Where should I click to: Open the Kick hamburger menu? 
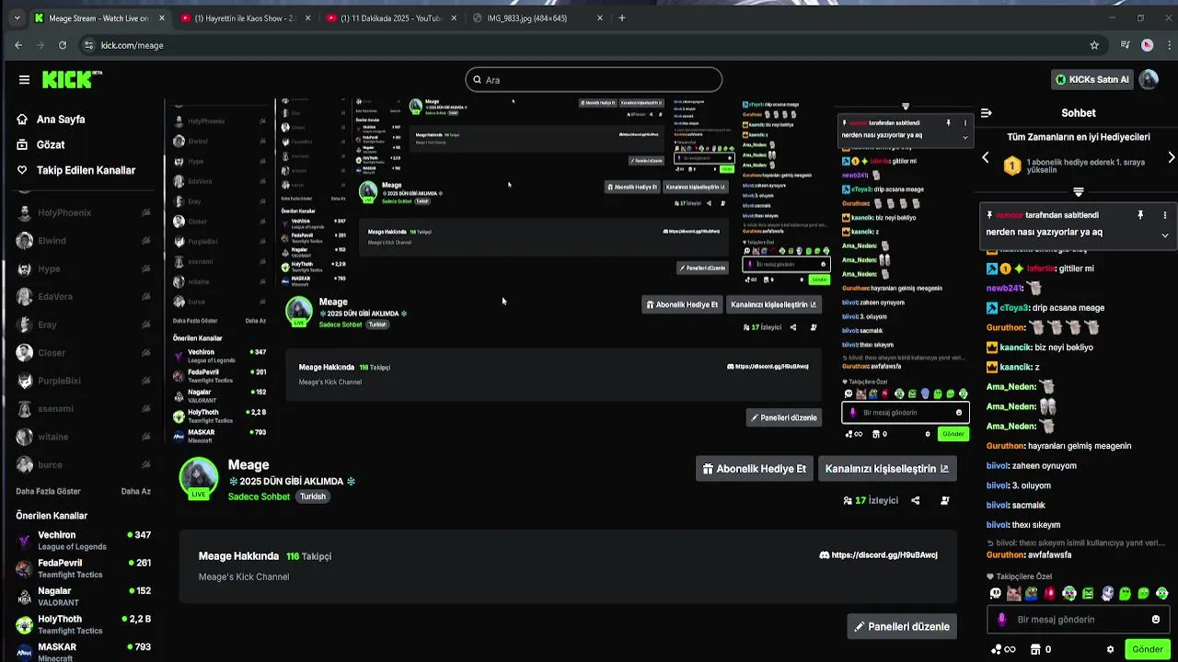point(24,80)
